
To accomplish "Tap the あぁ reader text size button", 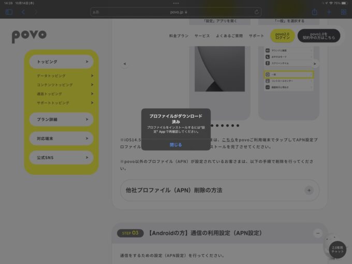I will point(96,12).
